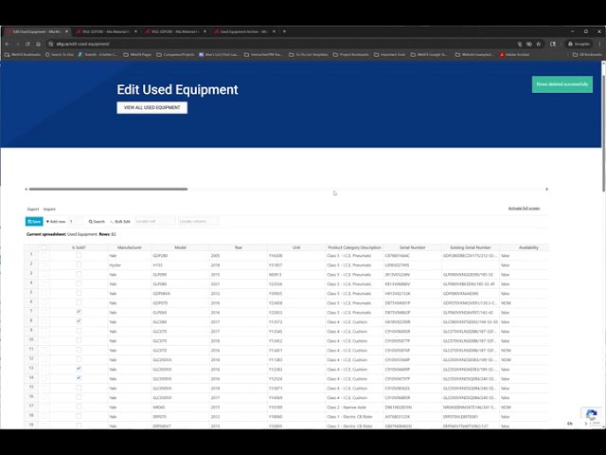Click the Availability column header
Image resolution: width=606 pixels, height=455 pixels.
coord(528,247)
